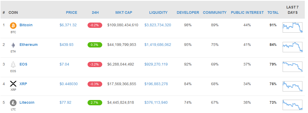Image resolution: width=308 pixels, height=113 pixels.
Task: Click Litecoin total score 73%
Action: [273, 102]
